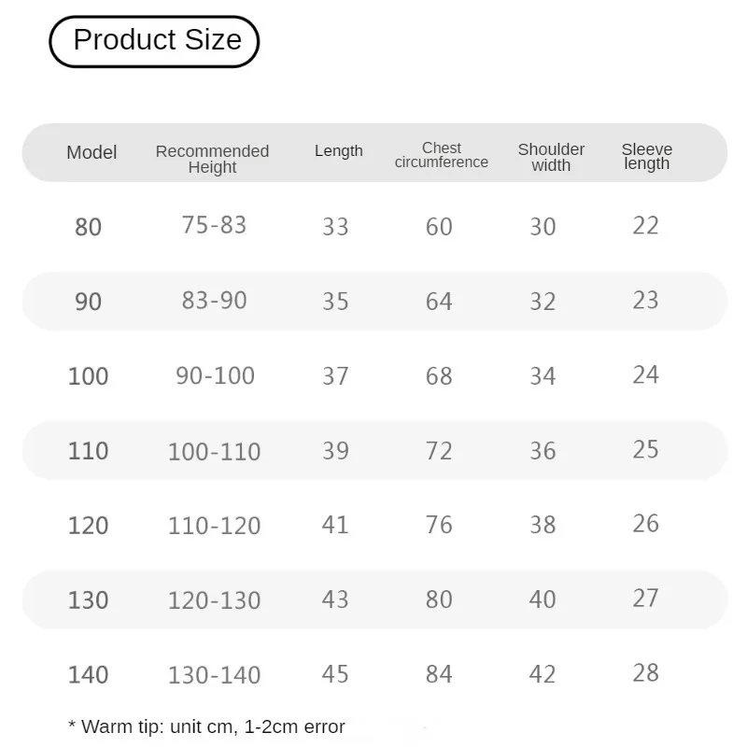747x747 pixels.
Task: Select the Chest circumference column header
Action: pyautogui.click(x=441, y=155)
